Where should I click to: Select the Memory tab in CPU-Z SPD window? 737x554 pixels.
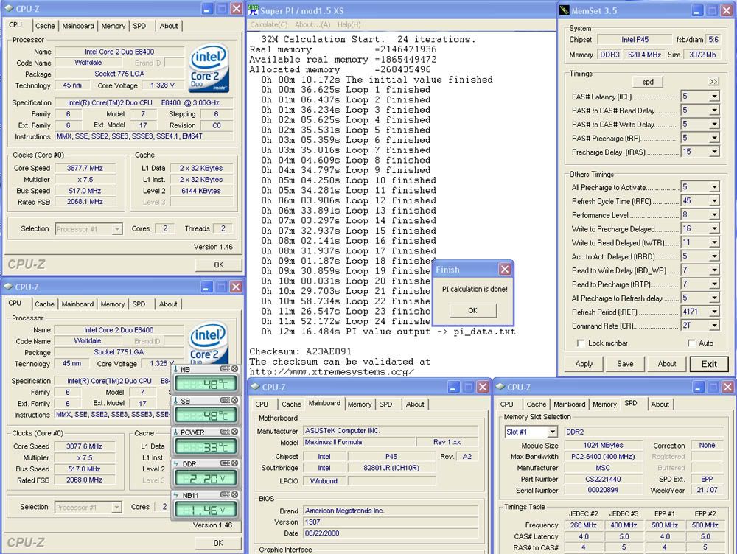(604, 404)
